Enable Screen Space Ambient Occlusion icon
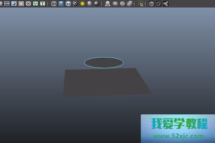Viewport: 215px width, 143px height. tap(107, 4)
